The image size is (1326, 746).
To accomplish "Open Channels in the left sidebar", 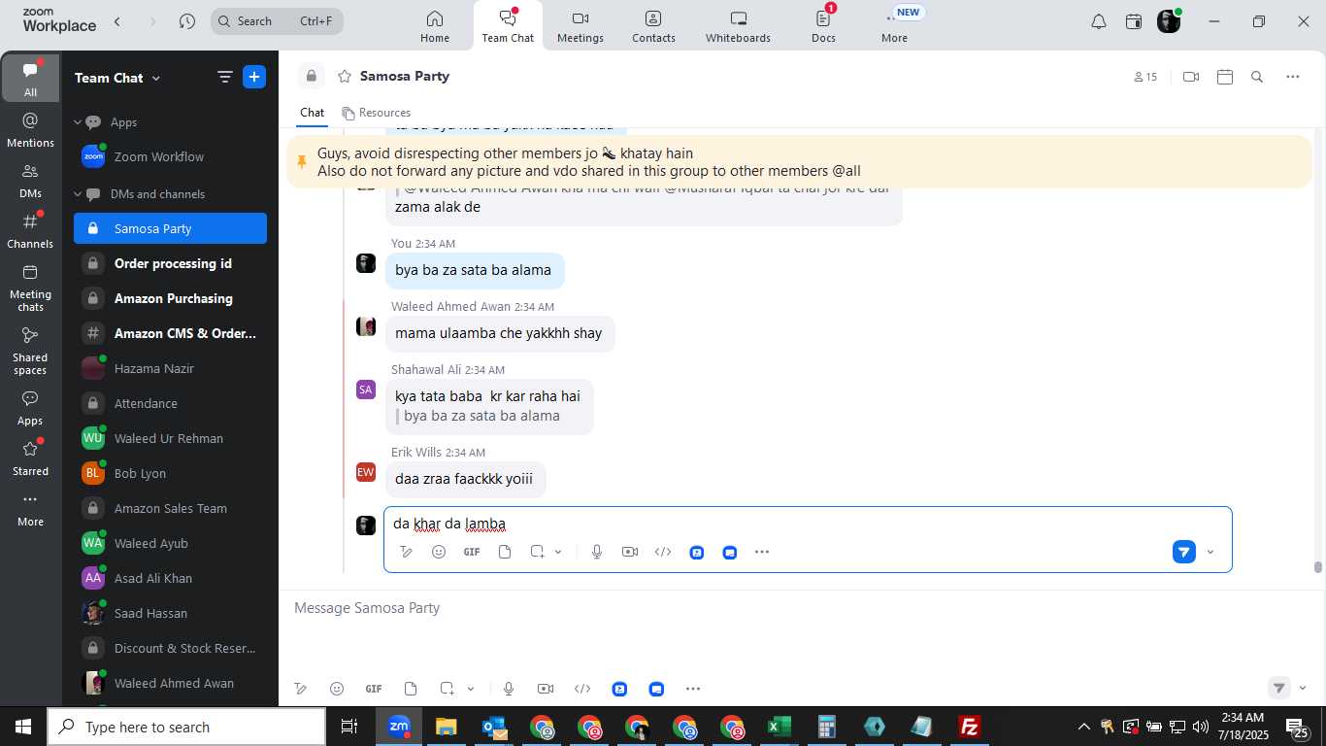I will pos(30,230).
